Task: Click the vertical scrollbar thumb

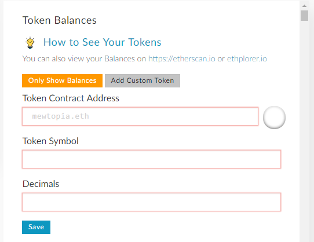Action: click(304, 16)
